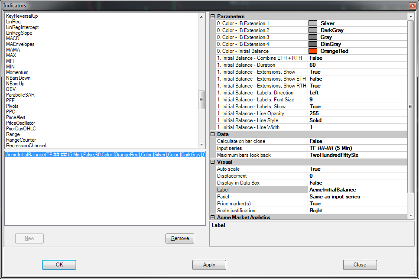Toggle the Calculate on bar close value

[357, 141]
